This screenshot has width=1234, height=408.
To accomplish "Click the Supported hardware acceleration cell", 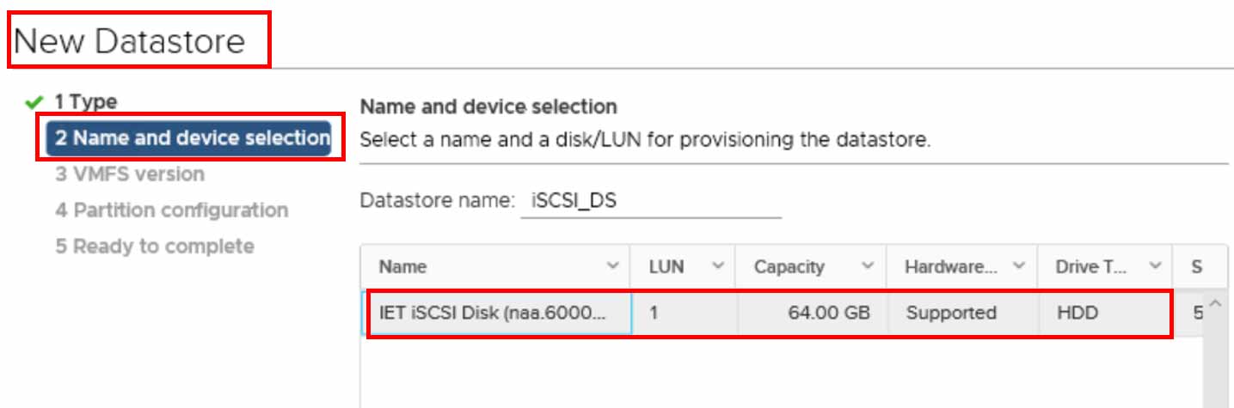I will tap(951, 314).
